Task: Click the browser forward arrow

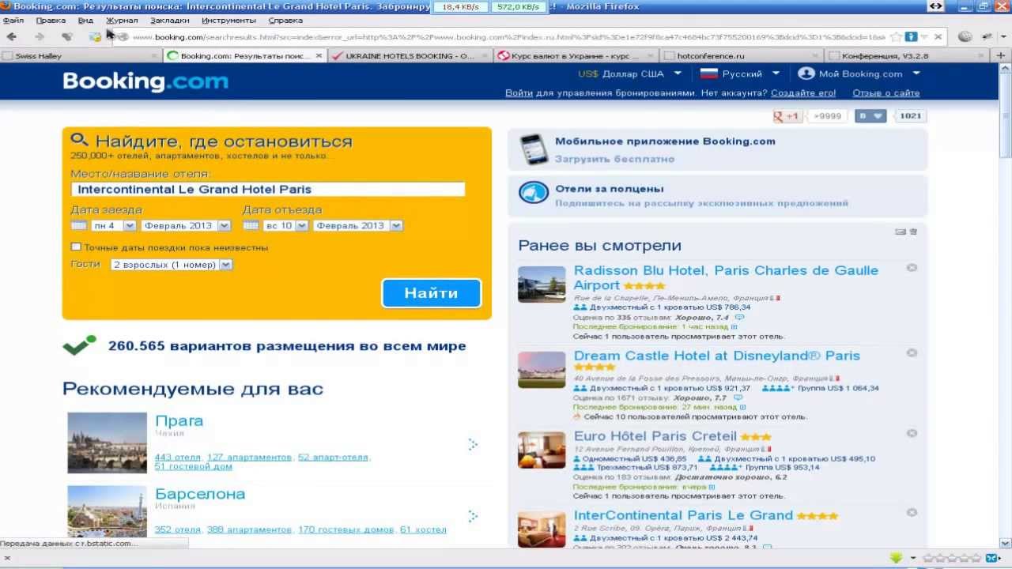Action: coord(39,36)
